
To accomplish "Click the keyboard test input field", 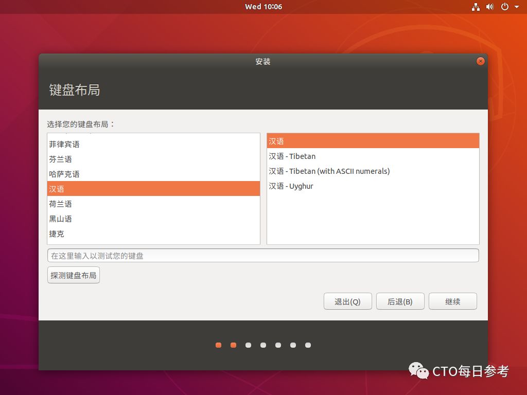I will [263, 255].
